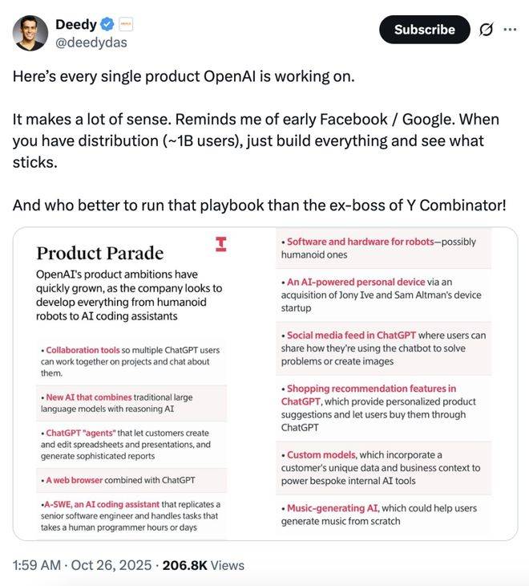Viewport: 529px width, 586px height.
Task: Click the post timestamp 1:59 AM
Action: (37, 565)
